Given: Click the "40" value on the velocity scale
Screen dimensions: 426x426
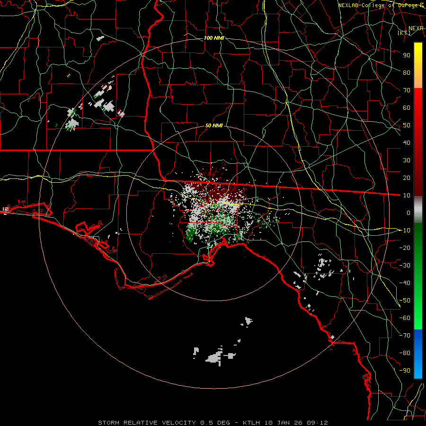Looking at the screenshot, I should coord(407,142).
